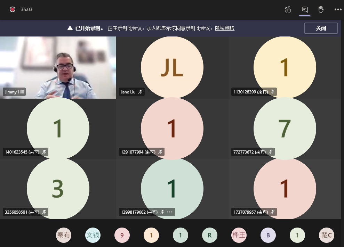Toggle the meeting chat icon
The image size is (344, 247).
[305, 9]
